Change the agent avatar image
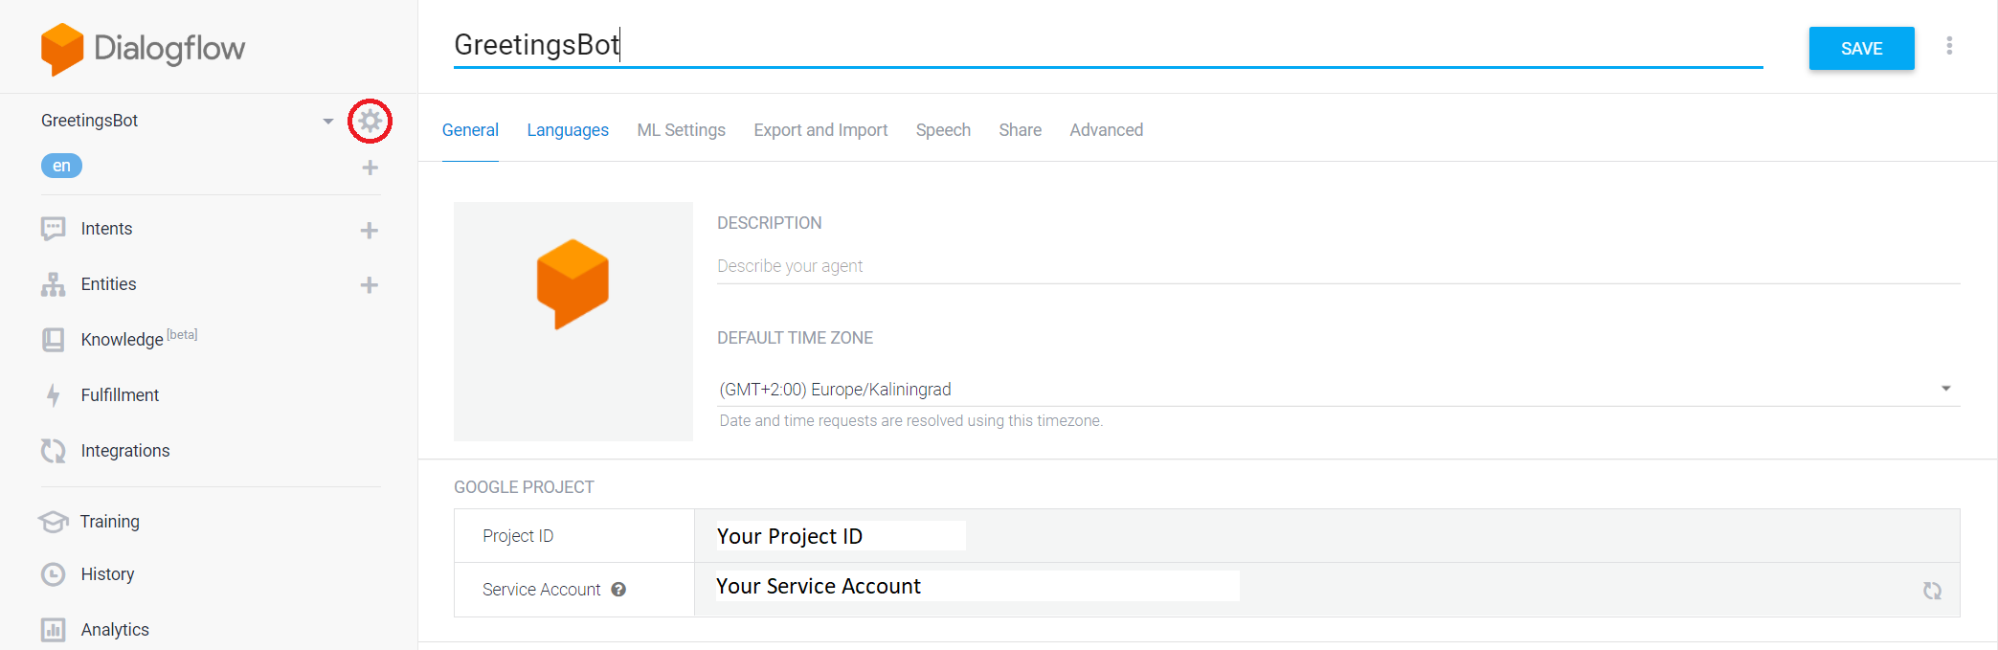Image resolution: width=1998 pixels, height=650 pixels. point(573,322)
